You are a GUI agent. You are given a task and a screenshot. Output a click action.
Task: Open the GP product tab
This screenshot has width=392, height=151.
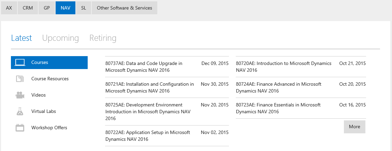pyautogui.click(x=47, y=8)
